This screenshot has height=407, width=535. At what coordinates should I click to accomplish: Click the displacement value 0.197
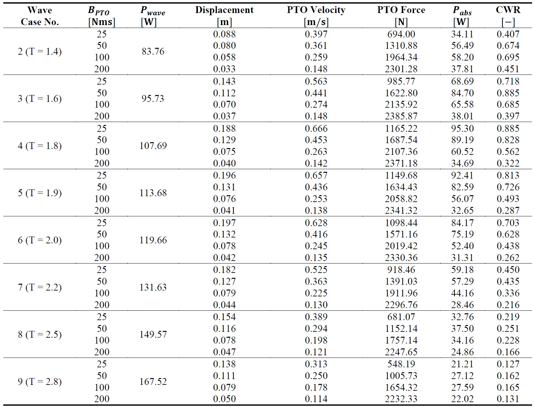[224, 223]
